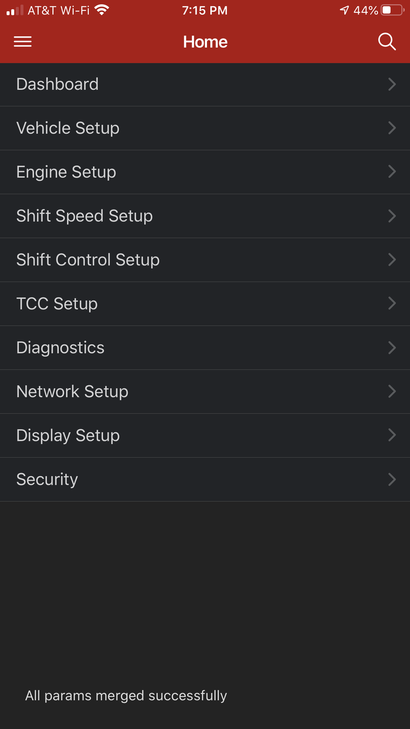410x729 pixels.
Task: Tap the search magnifier icon
Action: pos(387,42)
